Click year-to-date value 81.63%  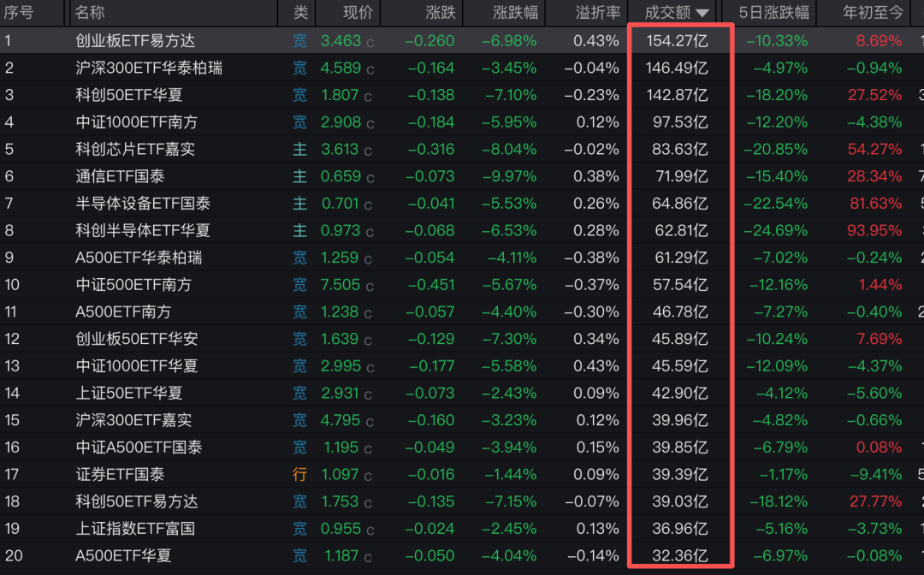875,204
